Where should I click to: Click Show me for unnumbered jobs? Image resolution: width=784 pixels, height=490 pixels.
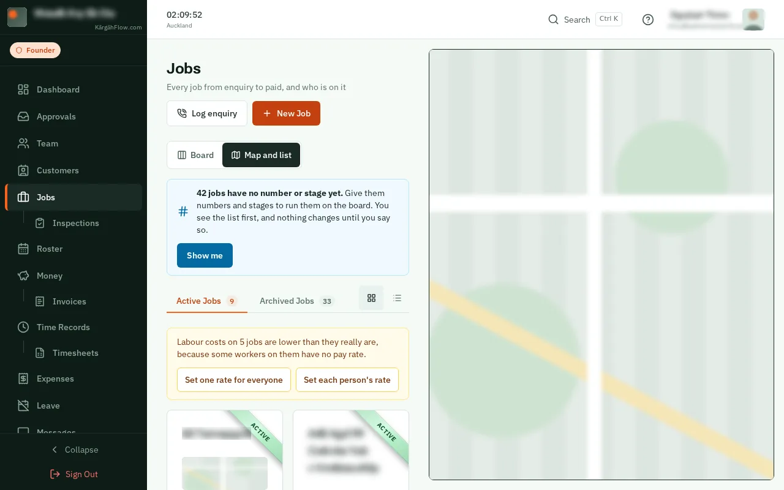(205, 255)
